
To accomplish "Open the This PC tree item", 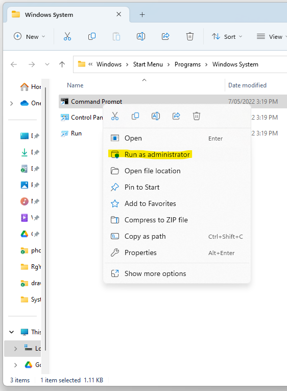I will click(31, 332).
